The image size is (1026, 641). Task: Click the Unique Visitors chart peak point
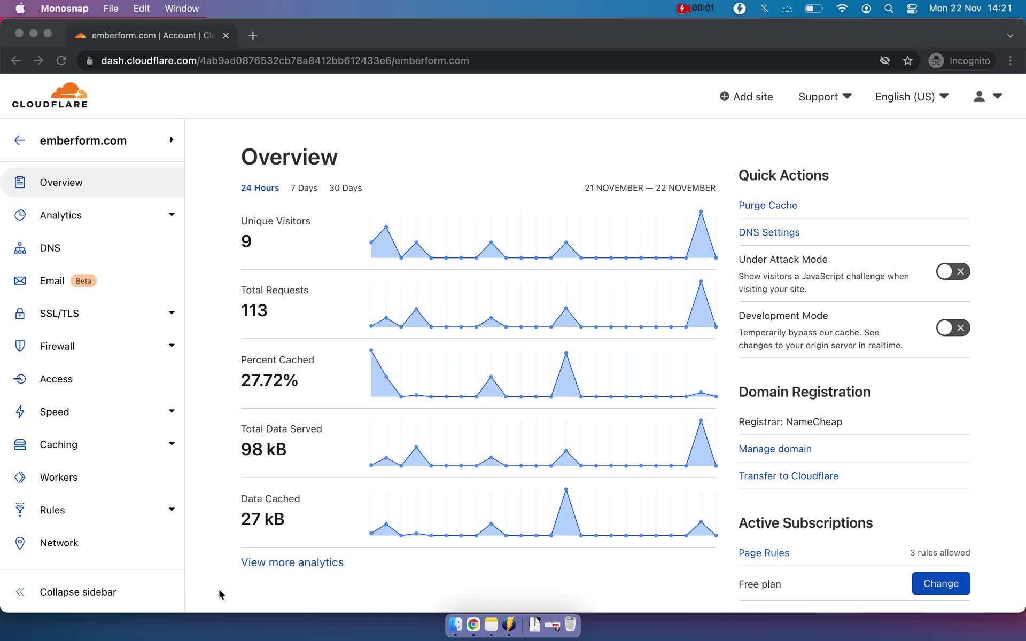pyautogui.click(x=701, y=212)
